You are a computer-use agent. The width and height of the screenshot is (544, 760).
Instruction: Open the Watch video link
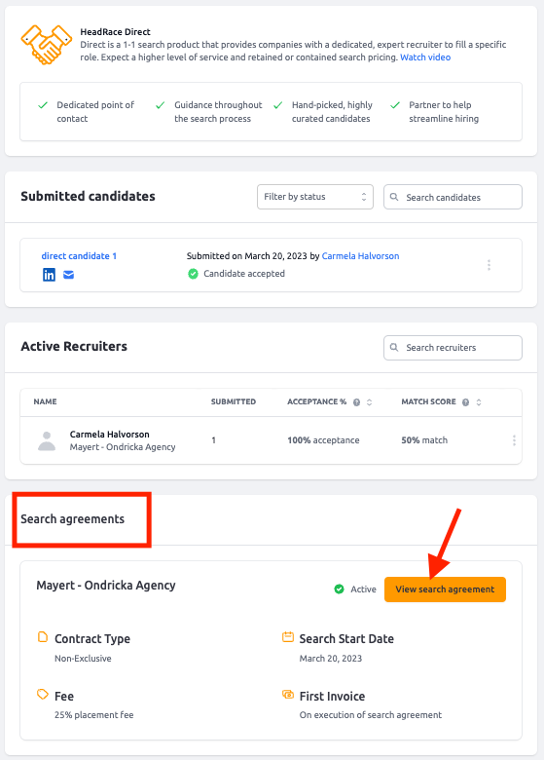tap(425, 57)
